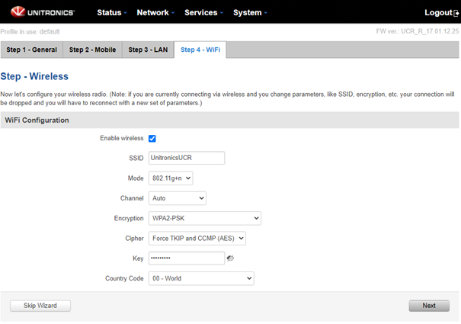461x324 pixels.
Task: Open the Country Code dropdown
Action: pos(201,278)
